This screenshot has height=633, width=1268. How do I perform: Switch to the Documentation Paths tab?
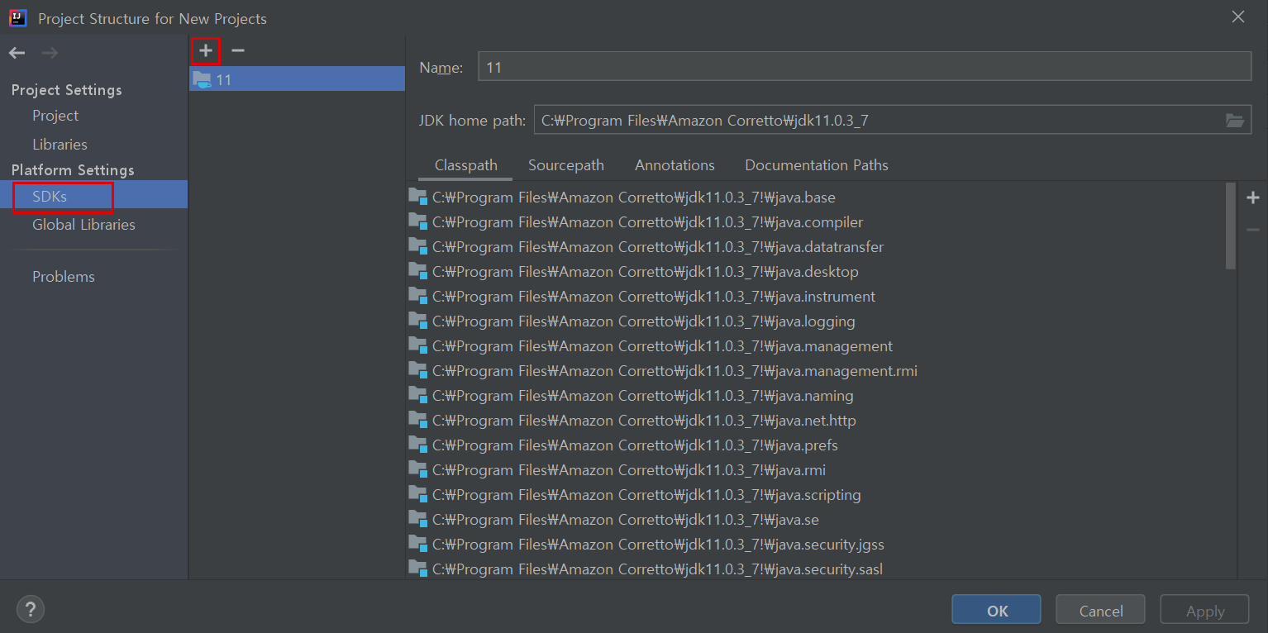[817, 165]
